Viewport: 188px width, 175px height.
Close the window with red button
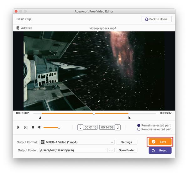point(16,11)
